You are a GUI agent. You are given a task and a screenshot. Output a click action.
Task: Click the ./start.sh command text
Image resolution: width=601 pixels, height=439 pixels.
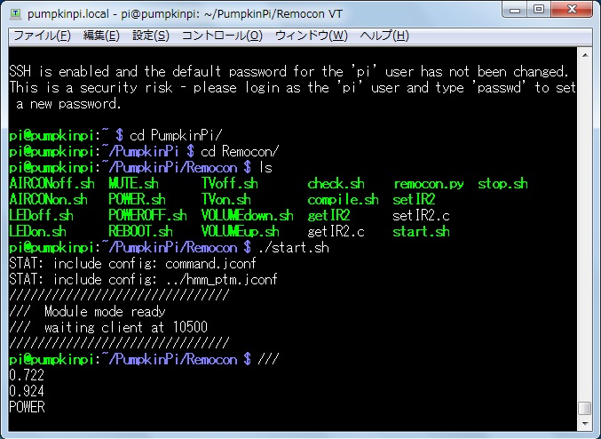[294, 248]
